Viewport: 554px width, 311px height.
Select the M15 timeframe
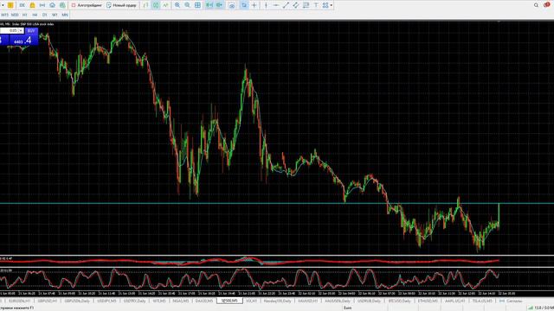(x=4, y=15)
